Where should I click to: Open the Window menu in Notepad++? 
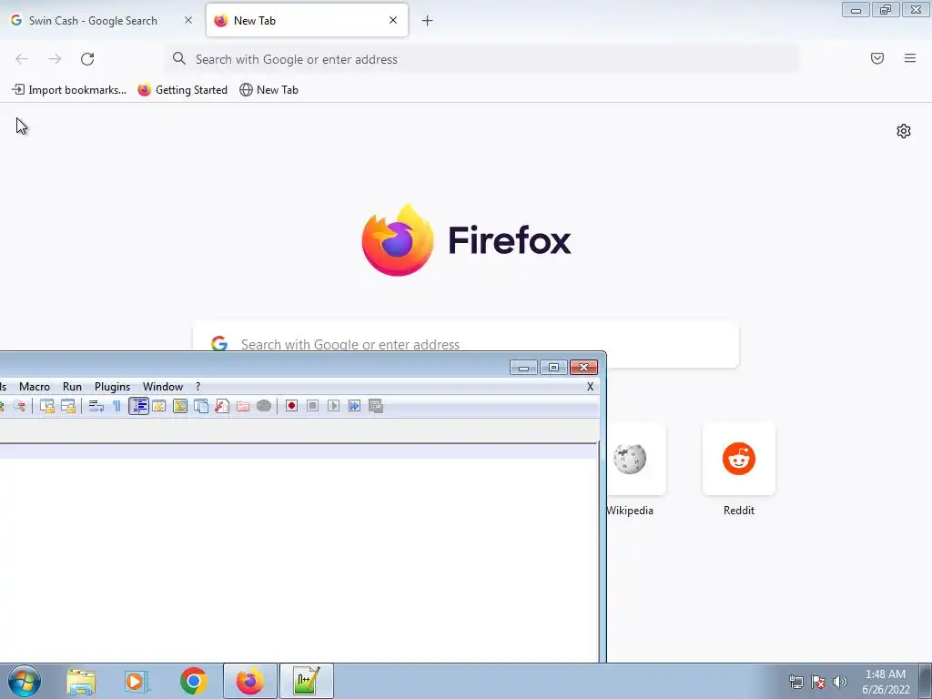point(163,386)
